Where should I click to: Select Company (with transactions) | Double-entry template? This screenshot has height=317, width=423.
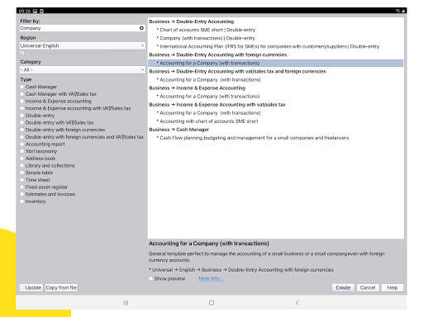tap(207, 38)
